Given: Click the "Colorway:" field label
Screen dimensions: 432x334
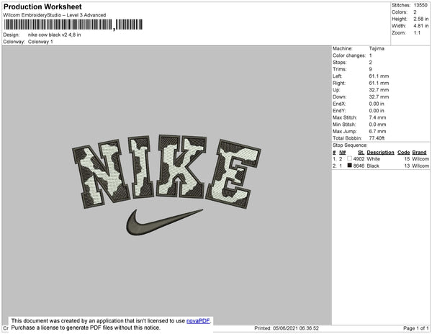Looking at the screenshot, I should pos(14,42).
